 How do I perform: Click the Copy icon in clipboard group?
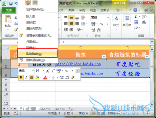16,24
